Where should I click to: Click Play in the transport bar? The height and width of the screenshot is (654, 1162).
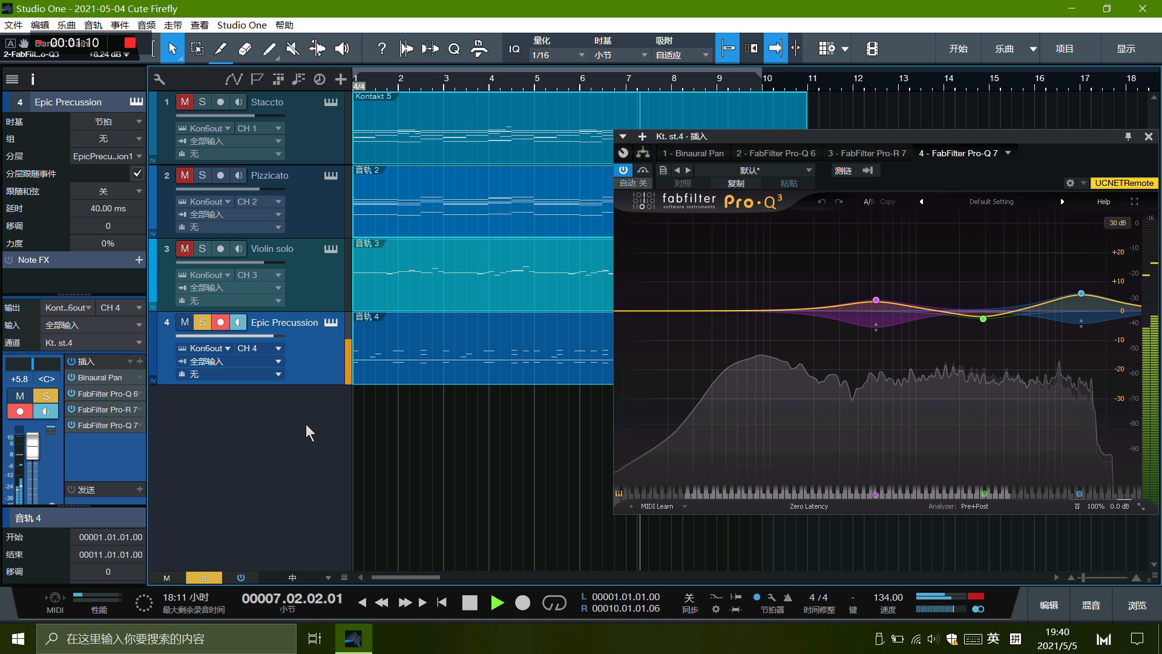pos(497,603)
